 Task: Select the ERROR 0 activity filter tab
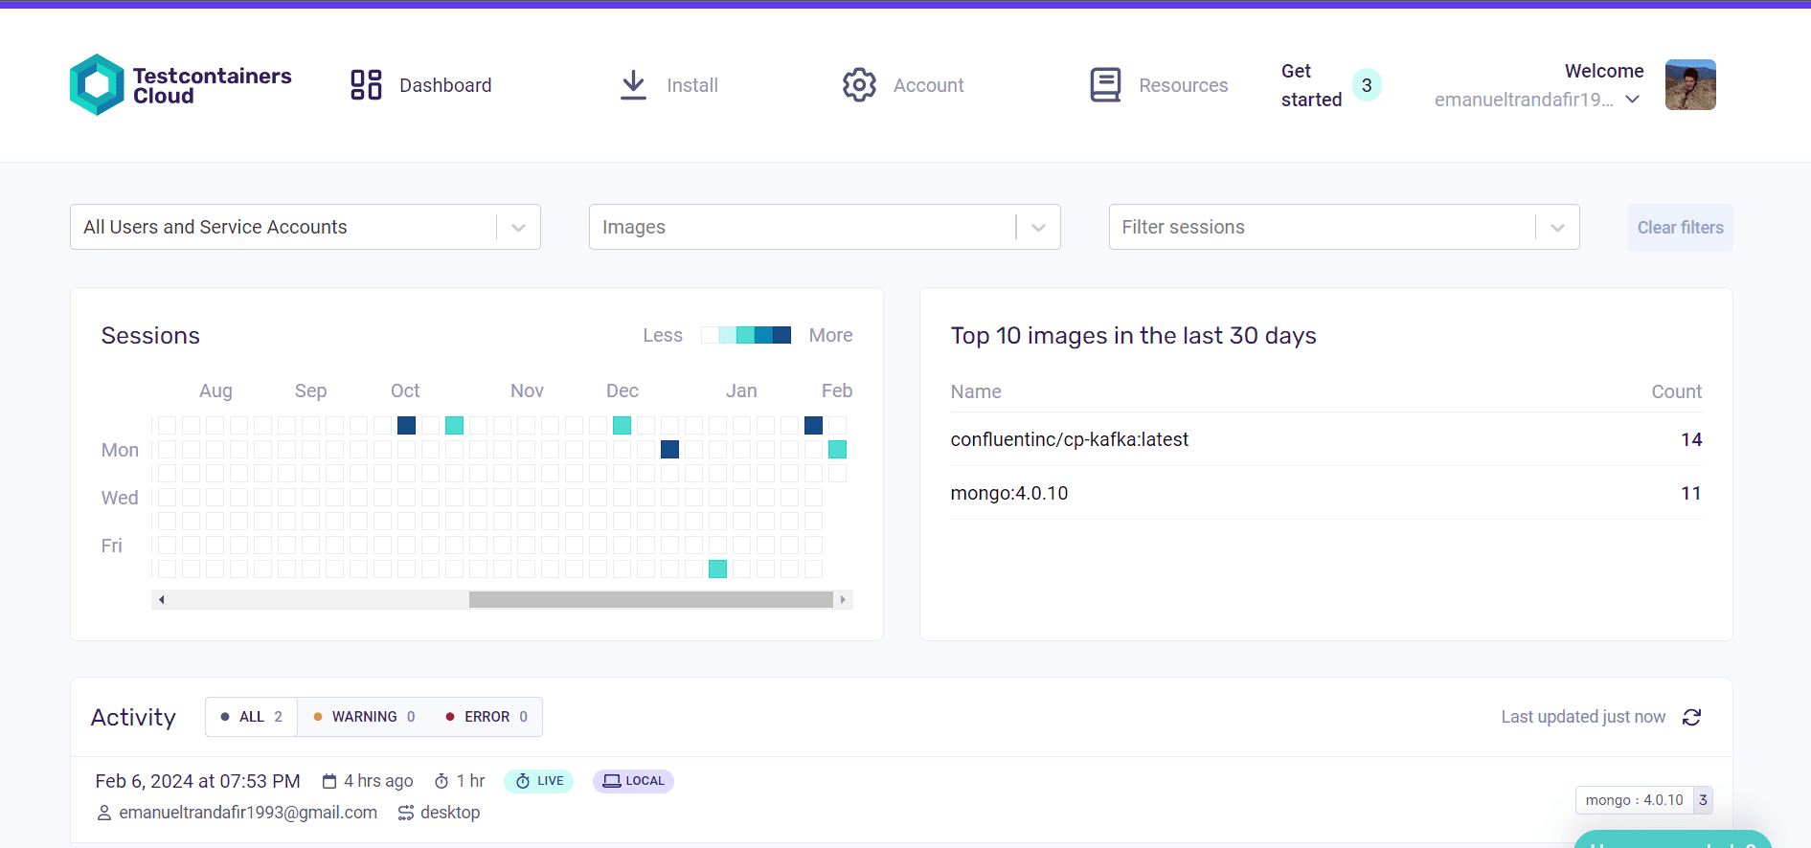tap(487, 717)
